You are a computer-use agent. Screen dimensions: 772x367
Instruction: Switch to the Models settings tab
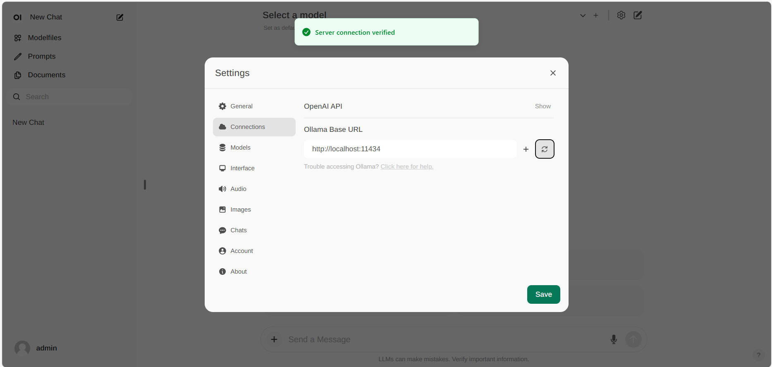(240, 148)
